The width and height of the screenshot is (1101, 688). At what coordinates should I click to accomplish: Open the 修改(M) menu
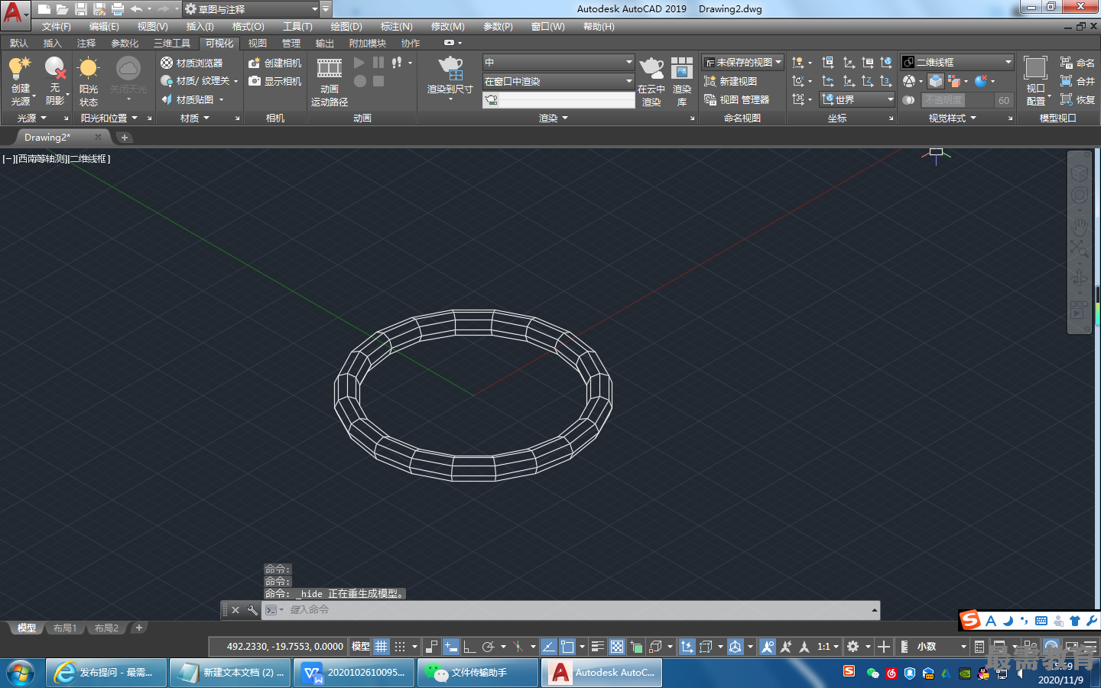[448, 27]
